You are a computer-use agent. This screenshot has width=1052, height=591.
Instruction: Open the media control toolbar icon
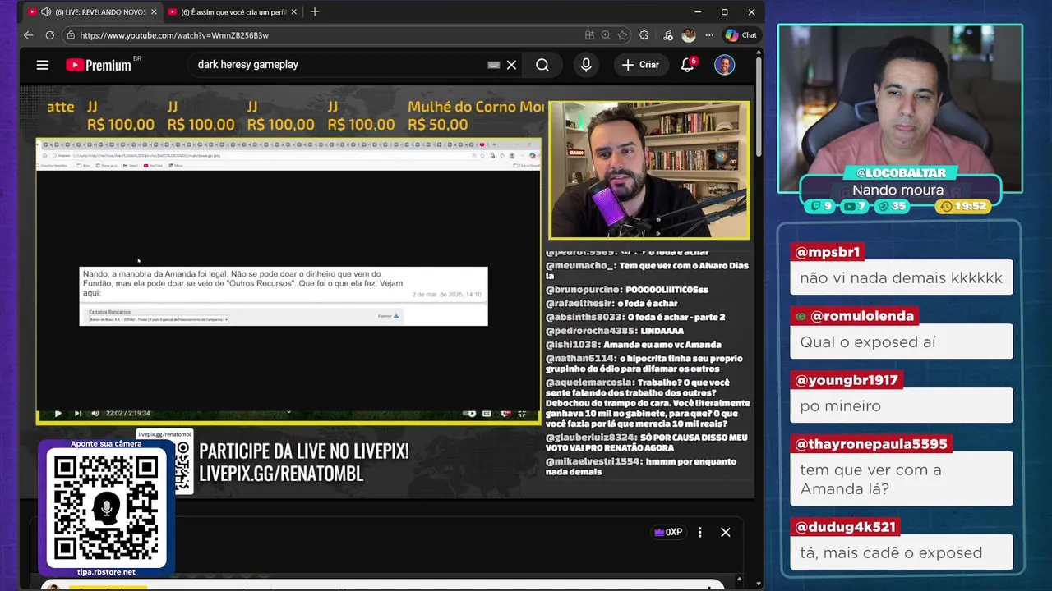tap(667, 35)
